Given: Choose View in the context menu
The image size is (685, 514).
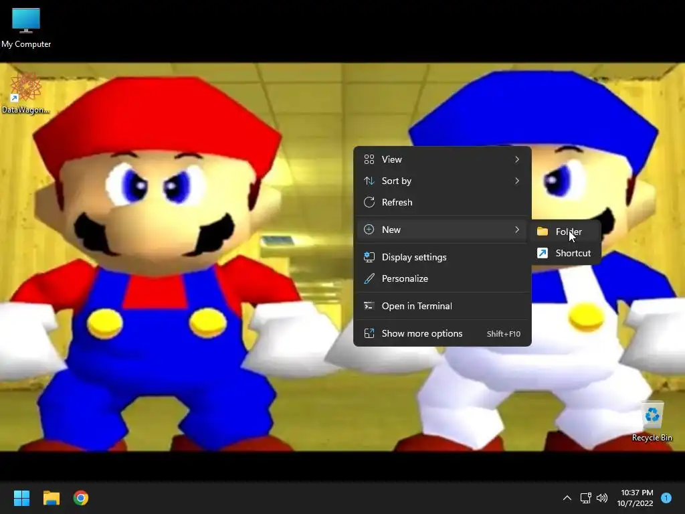Looking at the screenshot, I should click(x=442, y=159).
